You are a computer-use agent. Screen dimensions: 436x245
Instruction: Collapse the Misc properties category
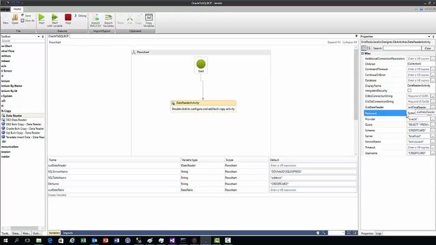[x=362, y=53]
